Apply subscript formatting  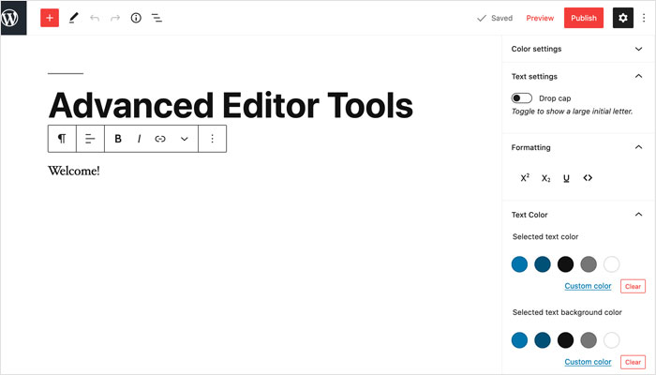545,178
